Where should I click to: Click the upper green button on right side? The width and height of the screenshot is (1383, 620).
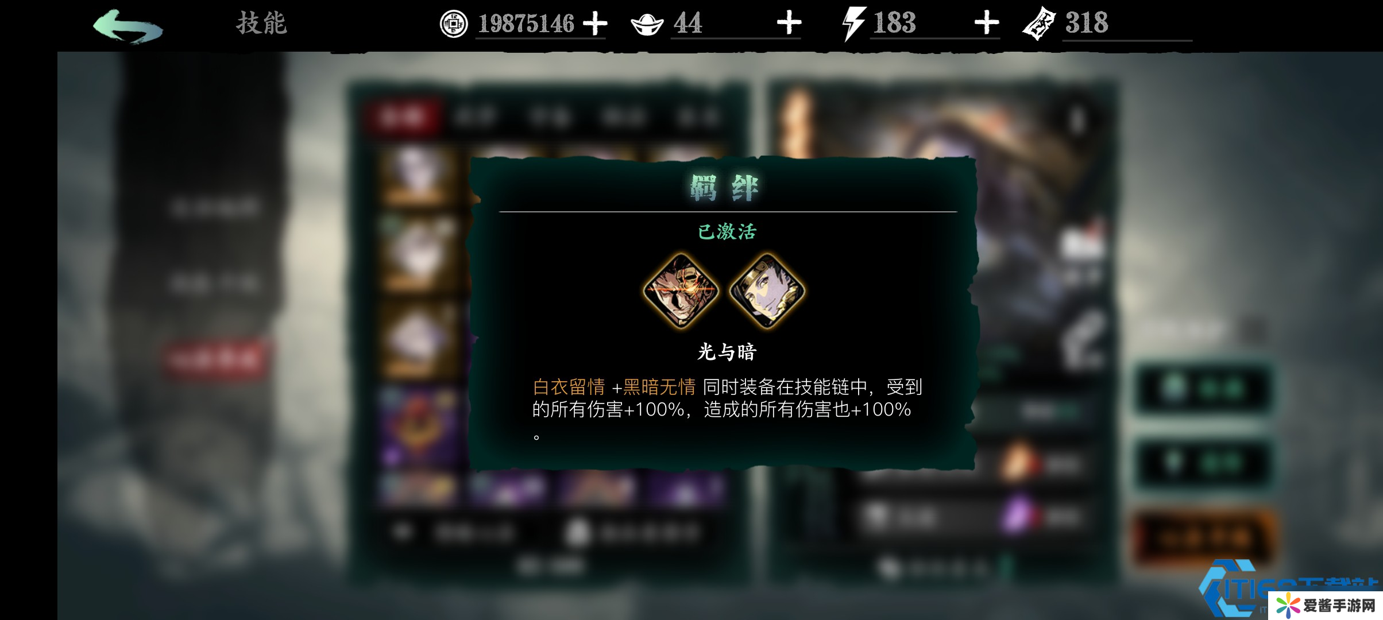[1204, 388]
